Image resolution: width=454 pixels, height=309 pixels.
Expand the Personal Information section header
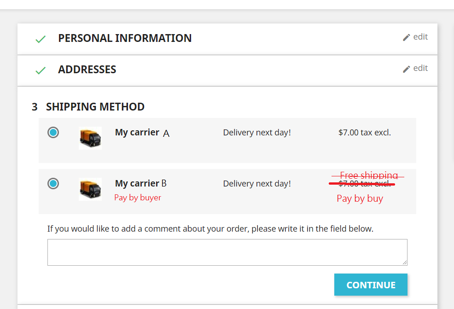coord(125,38)
